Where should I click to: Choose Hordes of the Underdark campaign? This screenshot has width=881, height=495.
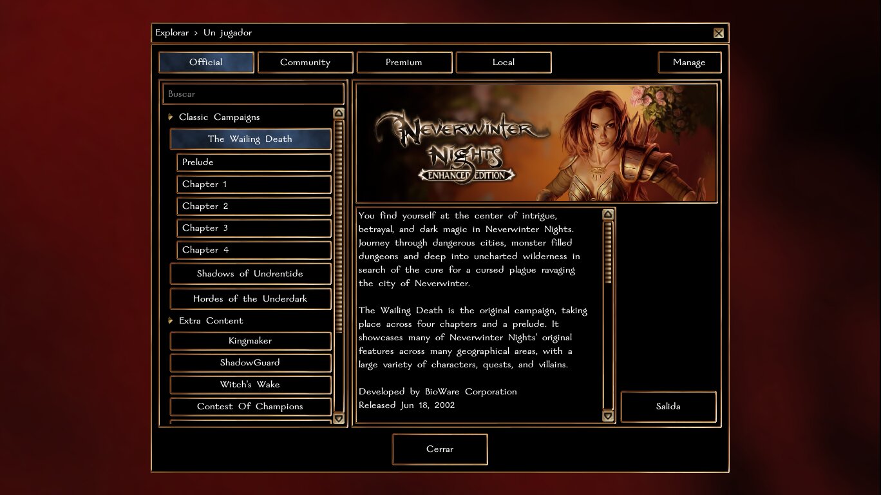point(251,299)
